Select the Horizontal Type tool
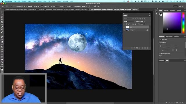Viewport: 186px width, 104px height. 2,52
